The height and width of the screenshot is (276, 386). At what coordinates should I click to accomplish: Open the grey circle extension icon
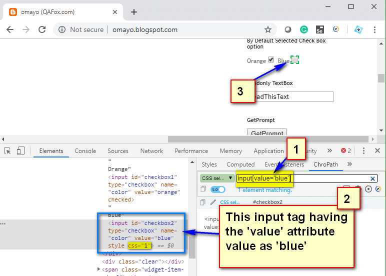pyautogui.click(x=288, y=30)
